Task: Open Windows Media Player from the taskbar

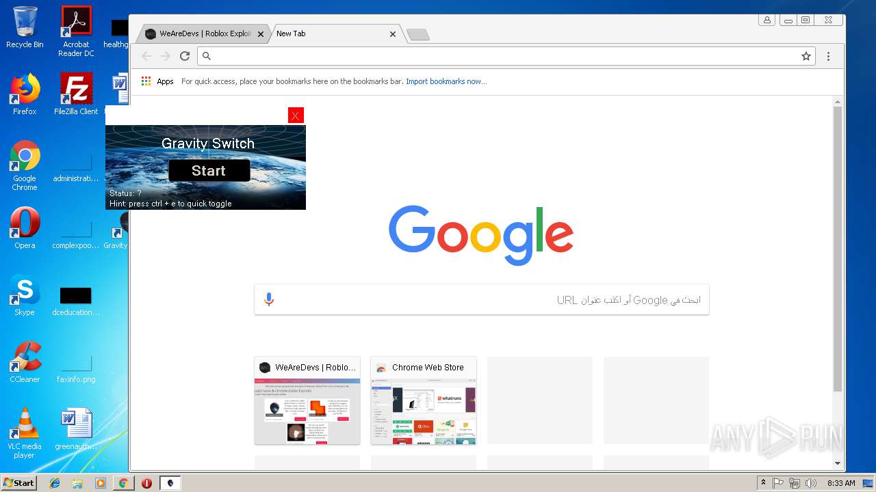Action: 101,483
